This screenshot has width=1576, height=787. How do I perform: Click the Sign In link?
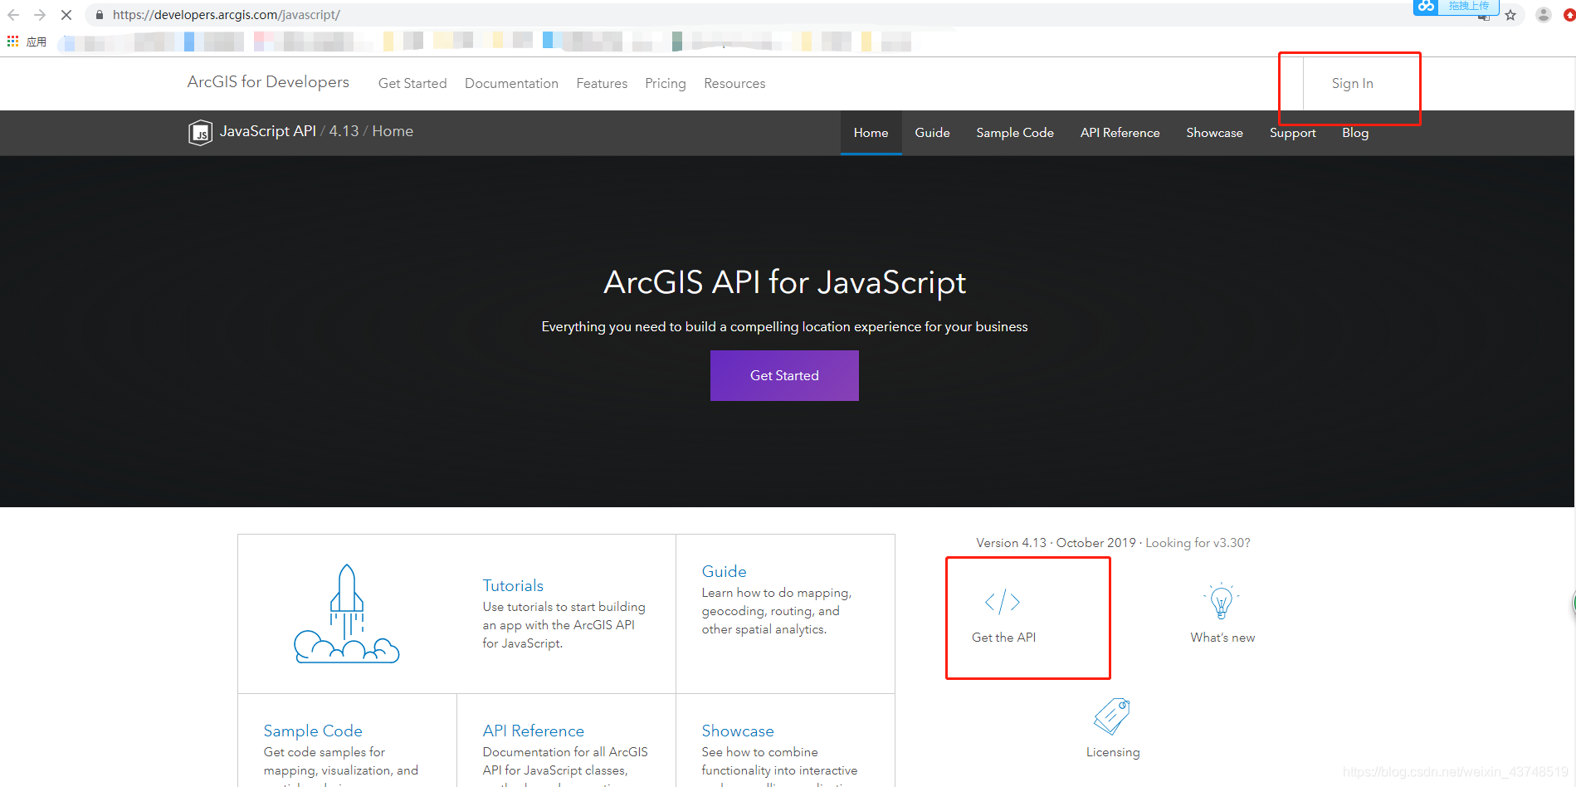[1352, 83]
